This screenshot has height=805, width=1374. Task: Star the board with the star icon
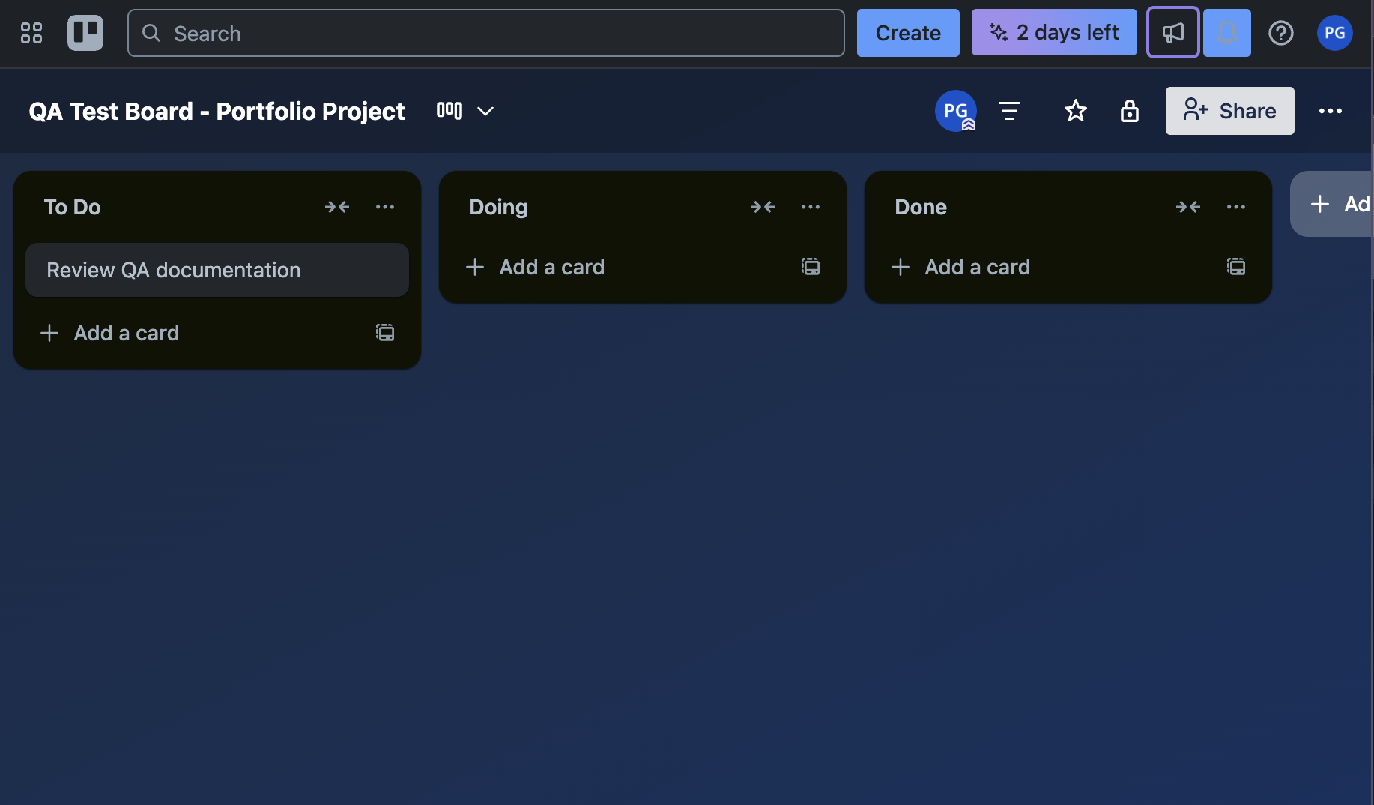(1076, 111)
